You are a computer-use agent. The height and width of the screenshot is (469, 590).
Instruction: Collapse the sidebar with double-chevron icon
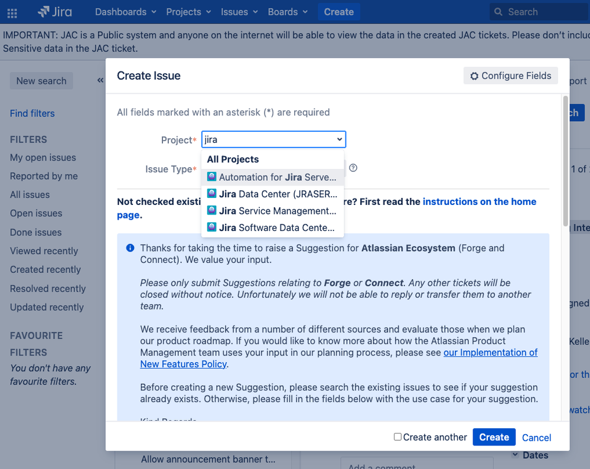click(x=100, y=80)
